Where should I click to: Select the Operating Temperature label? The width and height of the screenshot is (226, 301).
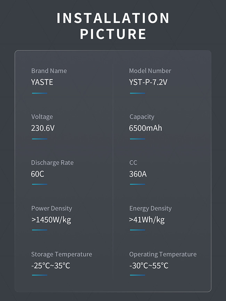[x=163, y=254]
